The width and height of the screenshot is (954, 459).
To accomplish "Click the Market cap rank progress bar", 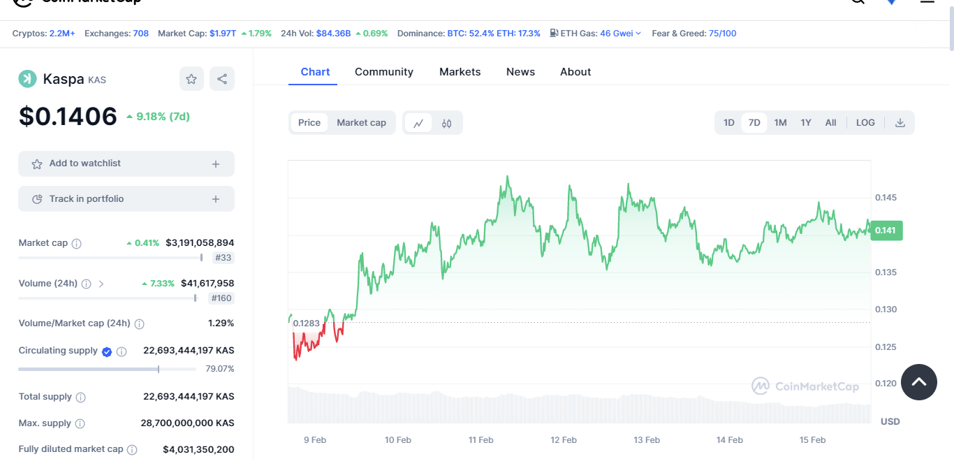I will click(x=110, y=258).
